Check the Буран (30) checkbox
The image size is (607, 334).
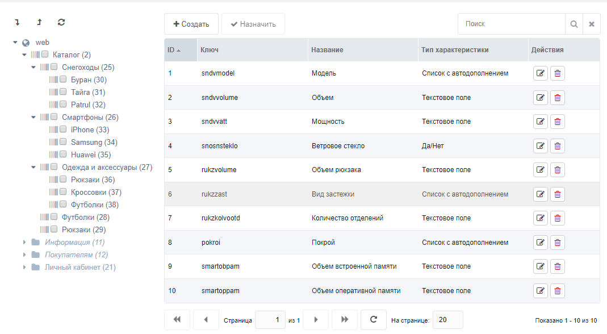pyautogui.click(x=63, y=80)
